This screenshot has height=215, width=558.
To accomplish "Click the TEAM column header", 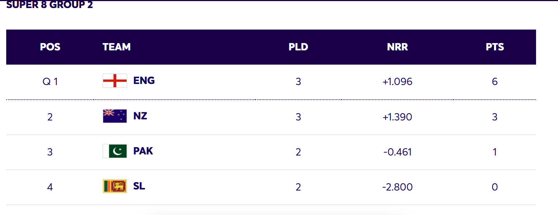I will coord(116,47).
